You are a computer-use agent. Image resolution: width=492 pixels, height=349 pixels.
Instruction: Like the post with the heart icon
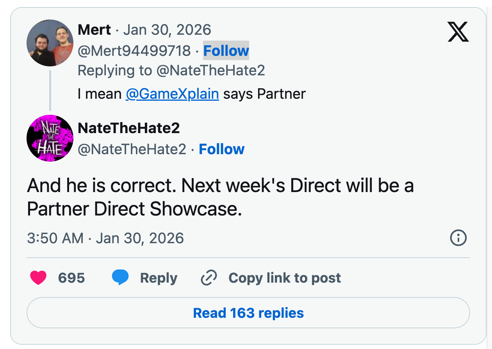coord(38,278)
